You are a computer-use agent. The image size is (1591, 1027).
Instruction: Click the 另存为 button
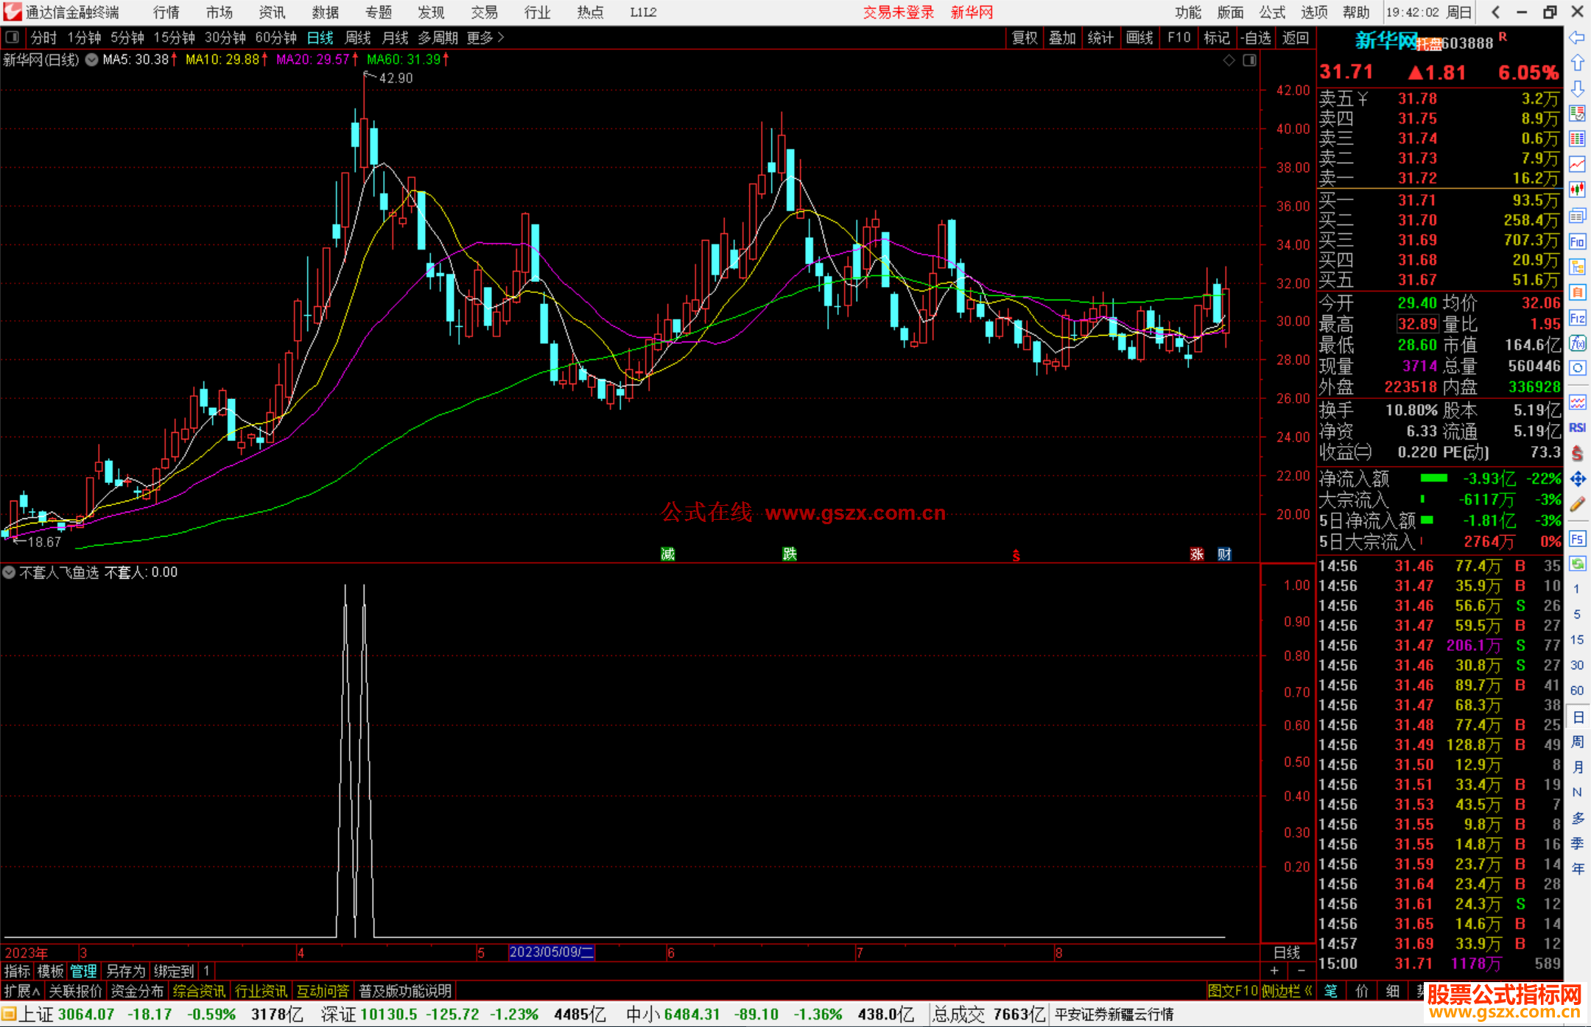click(125, 971)
